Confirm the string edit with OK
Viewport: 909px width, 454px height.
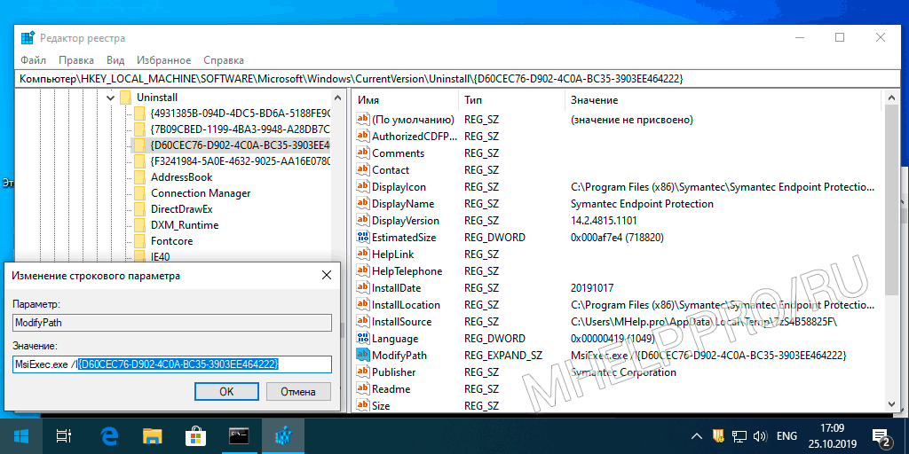[226, 391]
